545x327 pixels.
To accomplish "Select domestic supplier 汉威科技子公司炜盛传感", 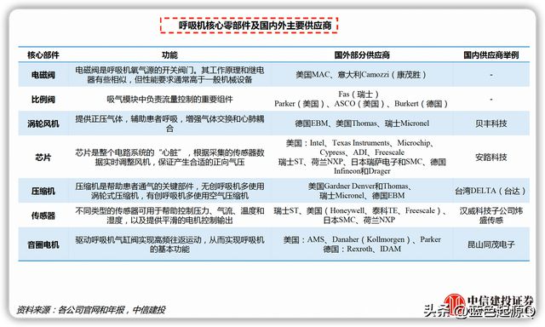I will [x=491, y=215].
